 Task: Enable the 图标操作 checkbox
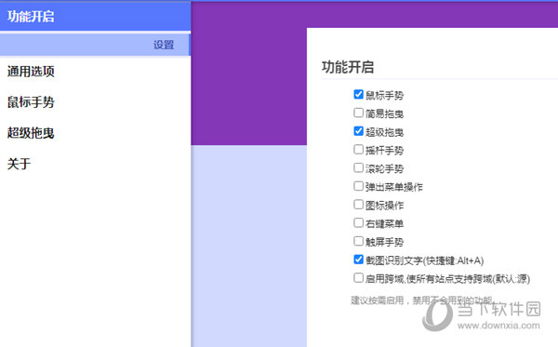click(358, 205)
